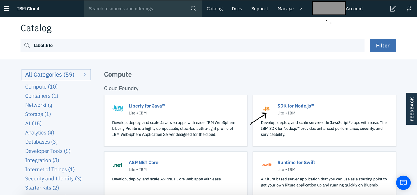Select the Containers (1) category
The image size is (417, 195).
(x=42, y=96)
